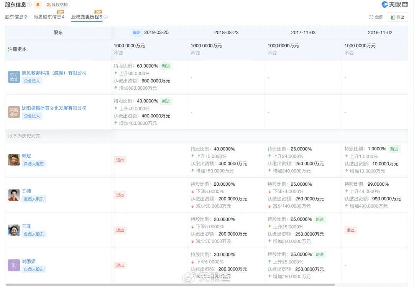Click the 刘 avatar icon for 刘国梁
Image resolution: width=414 pixels, height=287 pixels.
pyautogui.click(x=13, y=265)
